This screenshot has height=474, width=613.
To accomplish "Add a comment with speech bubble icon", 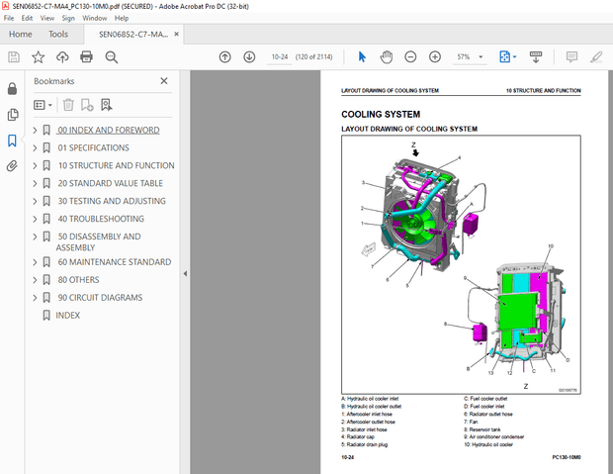I will pos(571,57).
